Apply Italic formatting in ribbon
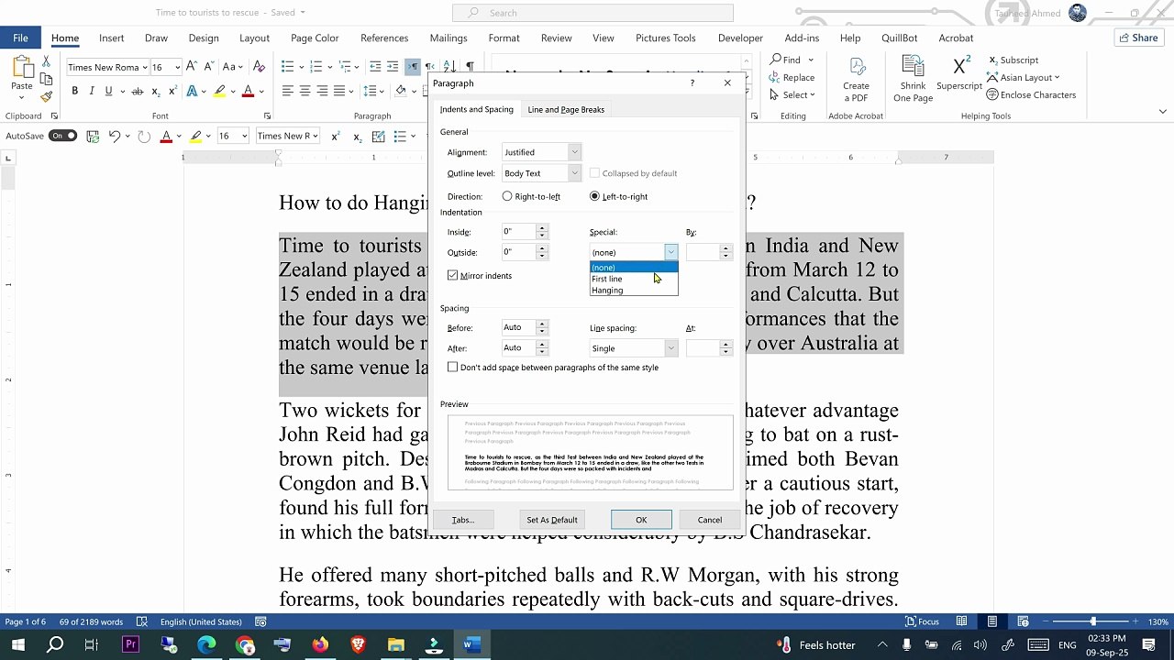The width and height of the screenshot is (1174, 660). (x=92, y=91)
